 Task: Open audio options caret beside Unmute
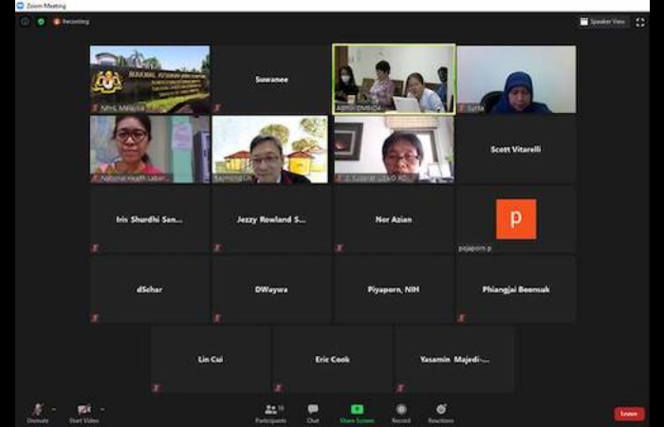(x=54, y=409)
